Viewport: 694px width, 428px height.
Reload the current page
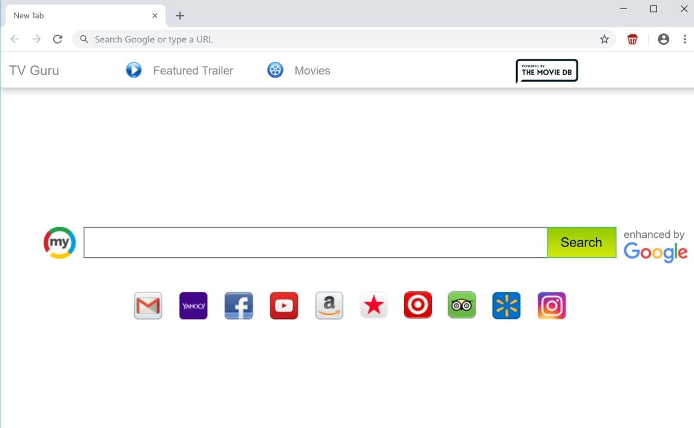[58, 39]
